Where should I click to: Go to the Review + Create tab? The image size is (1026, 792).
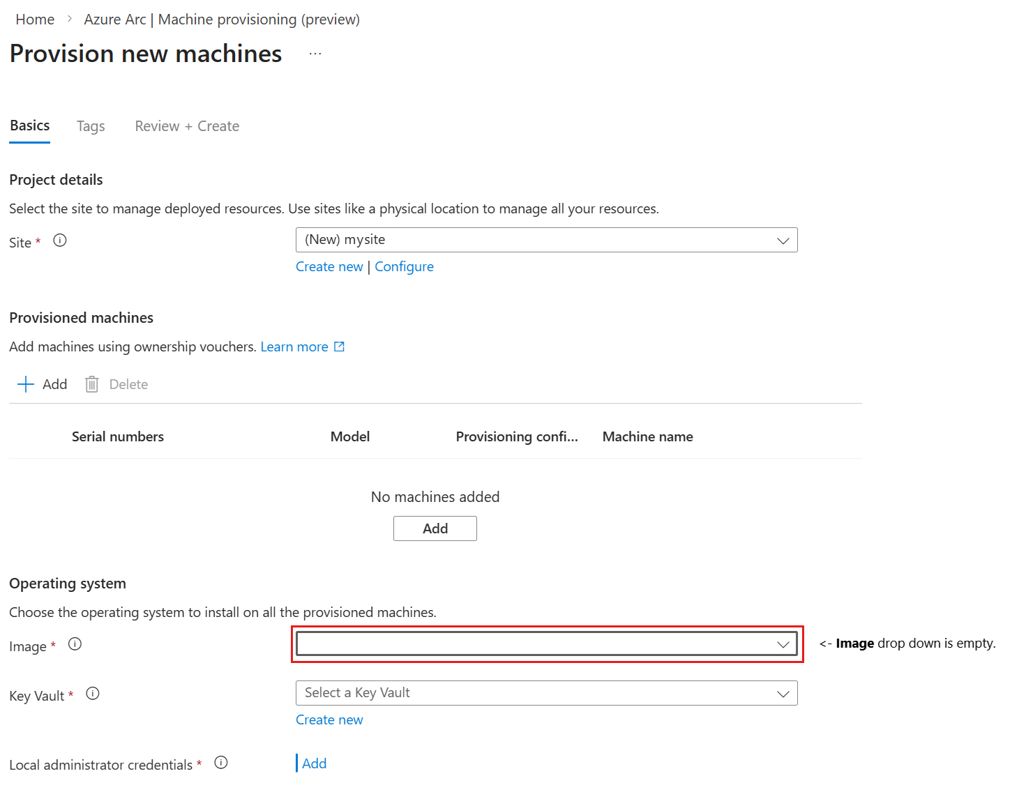[187, 126]
